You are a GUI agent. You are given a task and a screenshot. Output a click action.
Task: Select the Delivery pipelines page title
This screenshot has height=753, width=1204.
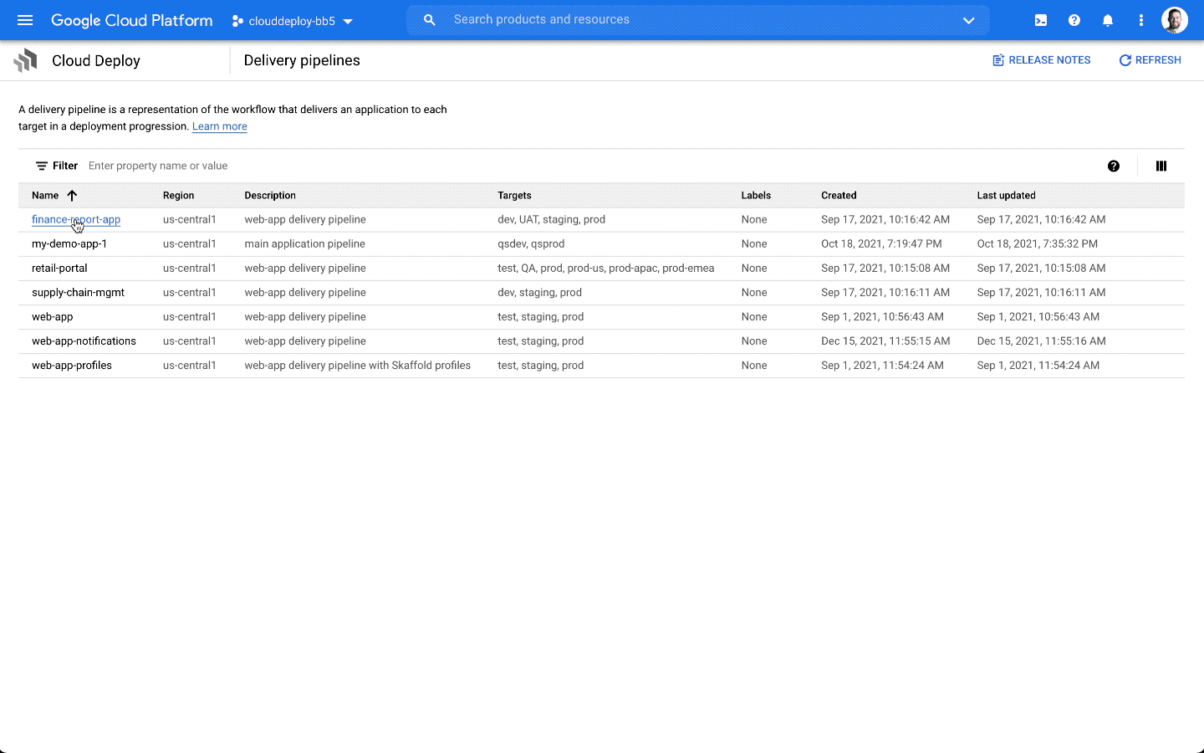point(302,60)
